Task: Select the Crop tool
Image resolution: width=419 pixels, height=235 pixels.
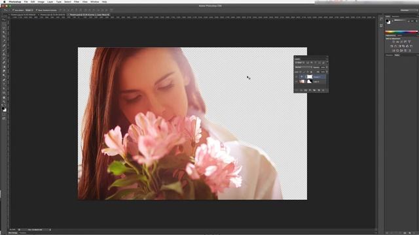Action: [4, 37]
